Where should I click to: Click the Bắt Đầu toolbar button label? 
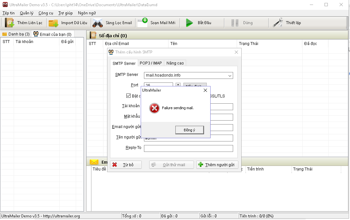204,23
